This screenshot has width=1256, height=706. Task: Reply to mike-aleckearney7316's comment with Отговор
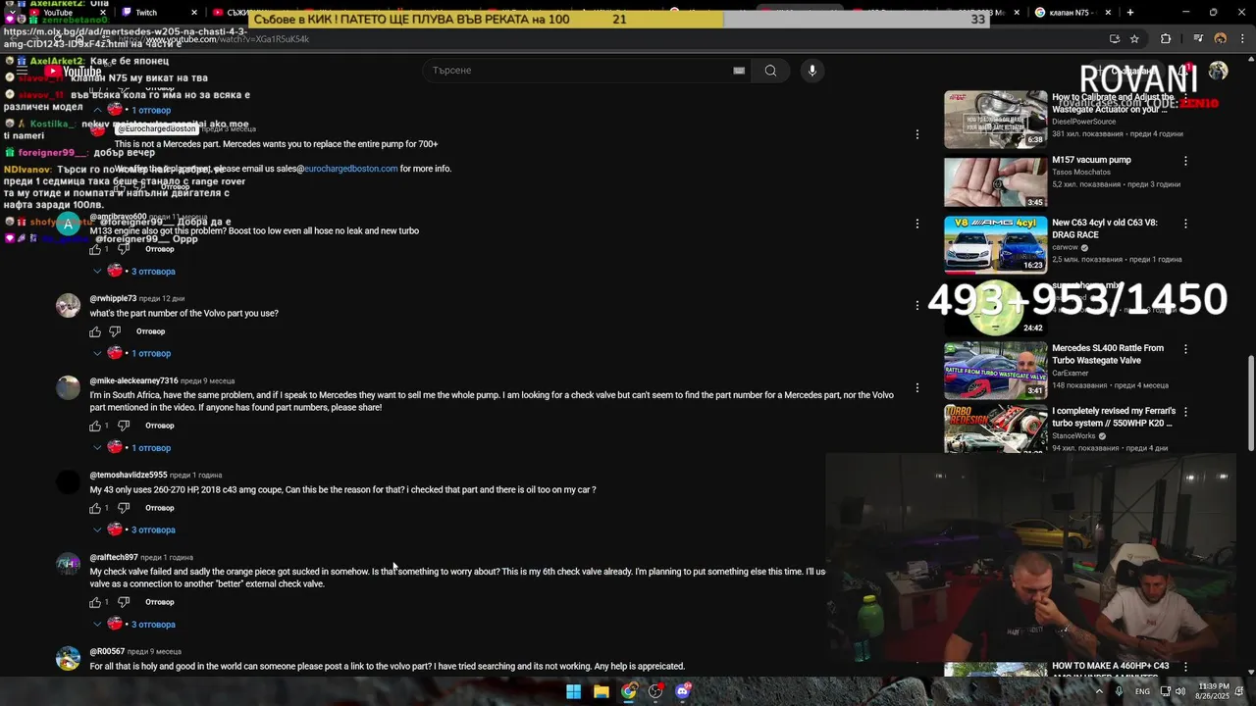click(160, 426)
